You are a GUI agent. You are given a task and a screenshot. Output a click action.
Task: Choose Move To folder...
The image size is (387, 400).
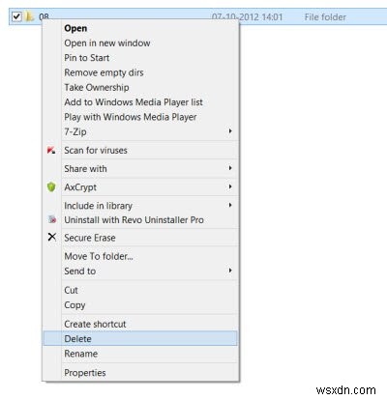click(140, 256)
